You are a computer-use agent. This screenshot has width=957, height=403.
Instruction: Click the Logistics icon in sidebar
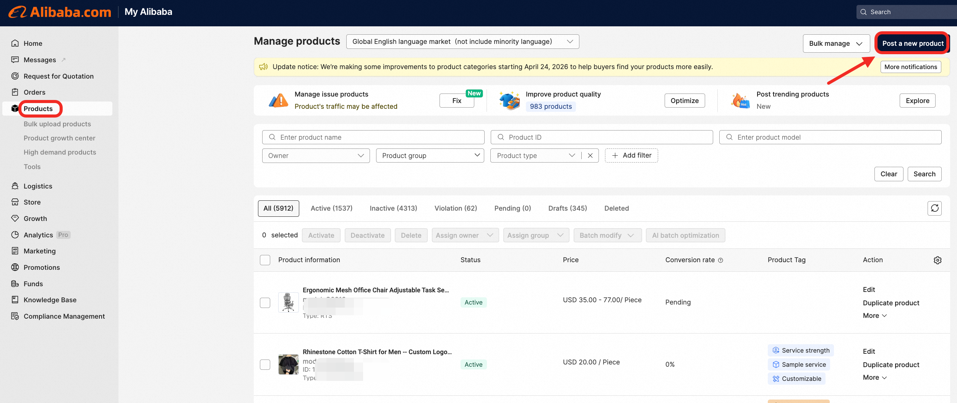point(15,186)
